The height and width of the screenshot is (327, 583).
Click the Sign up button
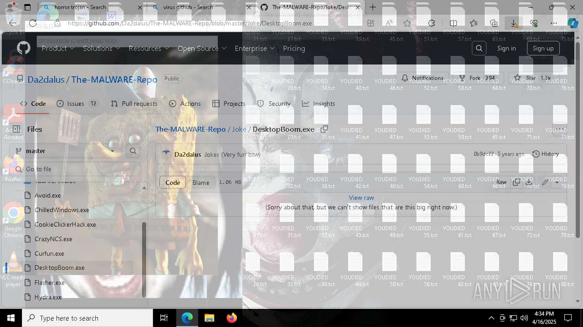click(x=543, y=48)
